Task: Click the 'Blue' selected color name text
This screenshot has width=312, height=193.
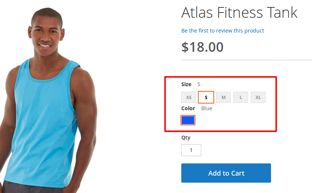Action: point(207,108)
